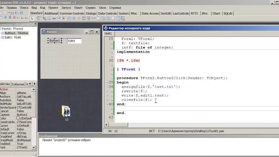
Task: Select the TCheckGroup component icon
Action: (108, 18)
